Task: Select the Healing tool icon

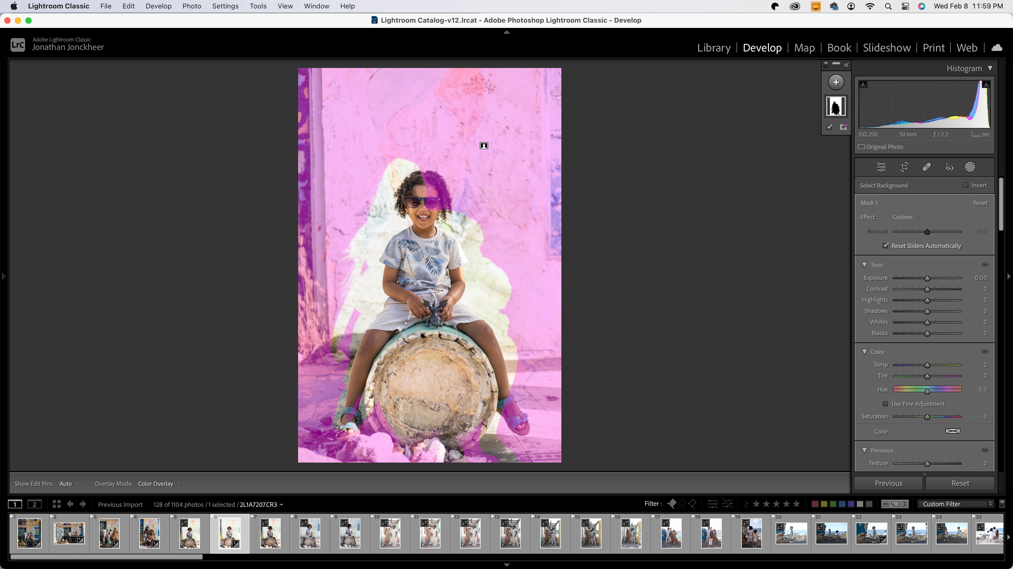Action: pos(926,167)
